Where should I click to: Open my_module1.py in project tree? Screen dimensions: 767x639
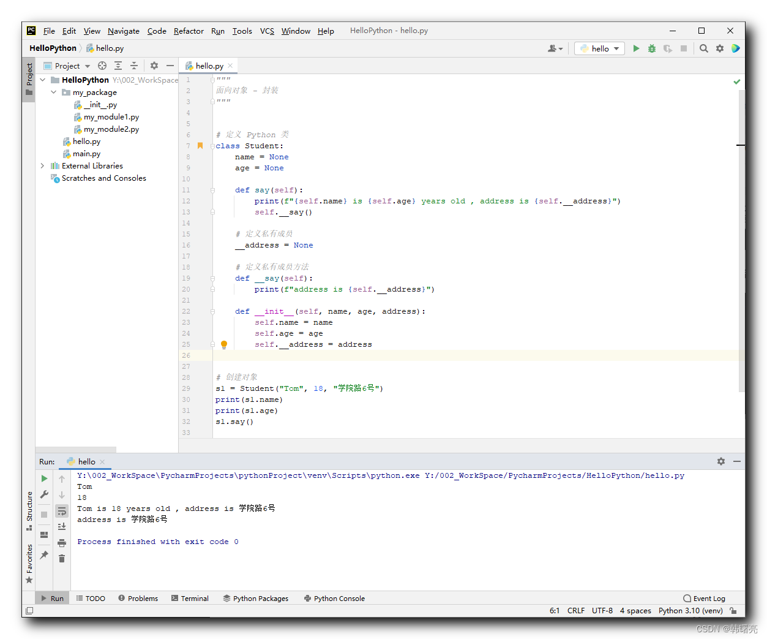click(x=111, y=117)
